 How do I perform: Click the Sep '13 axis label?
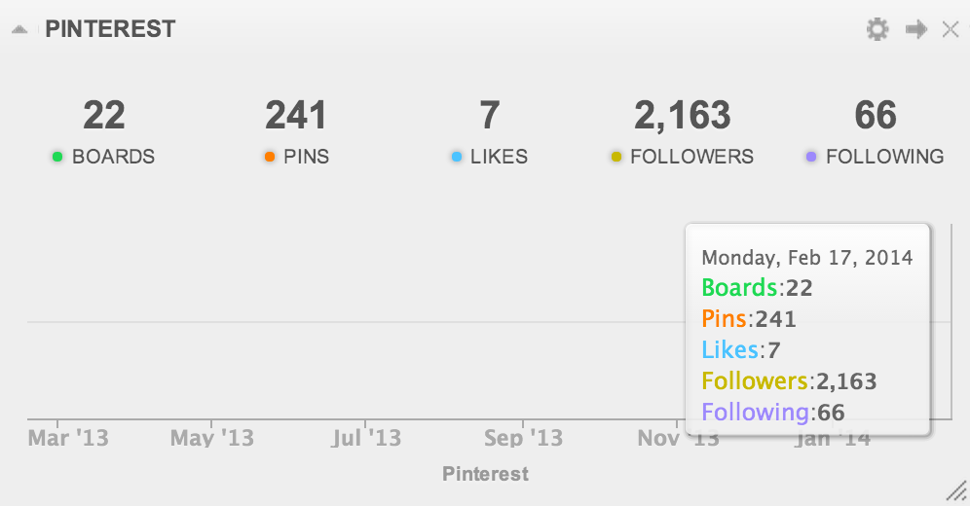click(x=523, y=438)
